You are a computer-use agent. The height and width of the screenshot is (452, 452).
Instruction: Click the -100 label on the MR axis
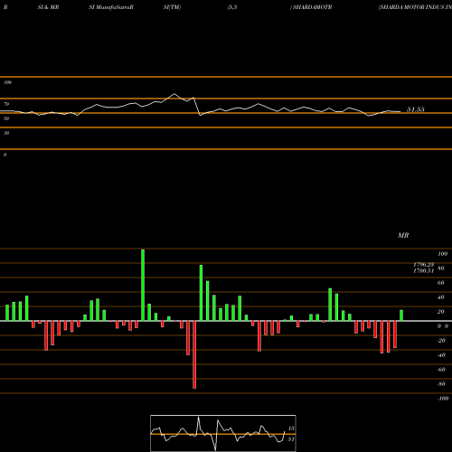[x=443, y=399]
